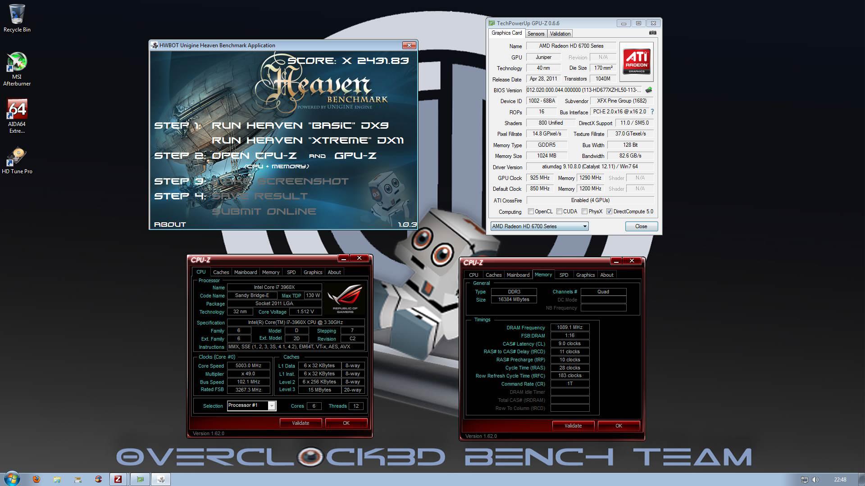Open the Mainboard tab in the right CPU-Z window

pos(518,275)
